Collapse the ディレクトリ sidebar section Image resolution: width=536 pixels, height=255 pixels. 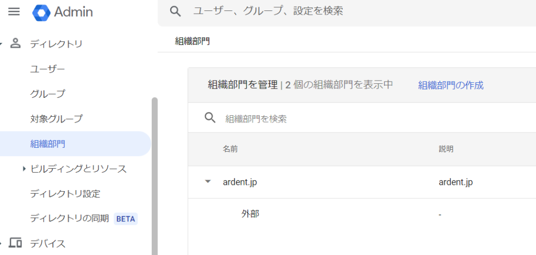click(2, 44)
